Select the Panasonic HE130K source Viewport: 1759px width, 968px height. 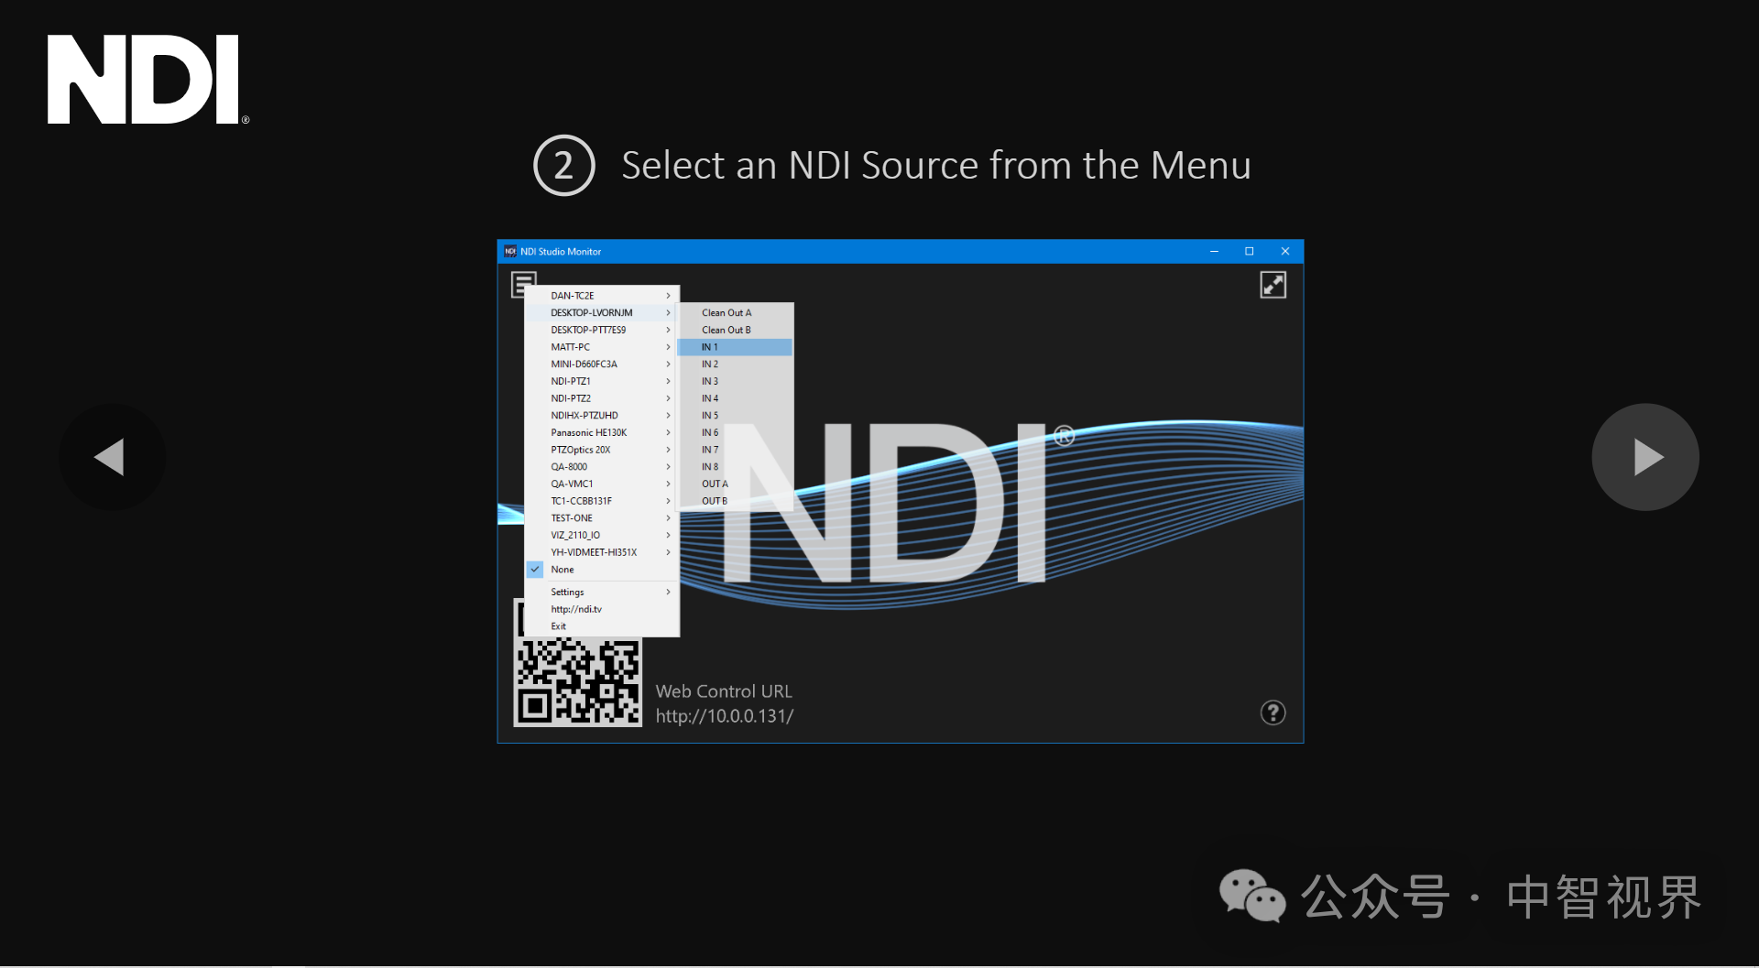point(587,432)
